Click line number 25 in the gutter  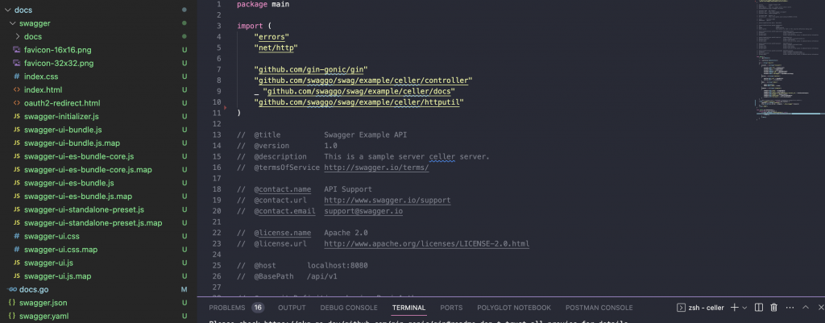click(218, 265)
